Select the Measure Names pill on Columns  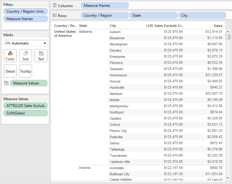tap(105, 6)
